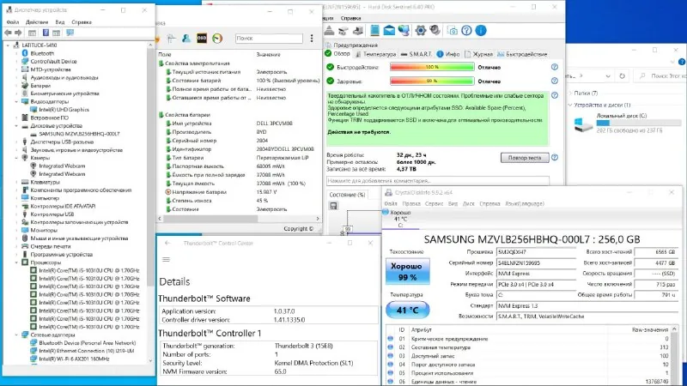The width and height of the screenshot is (687, 386).
Task: Click Device Manager forward arrow icon
Action: 18,33
